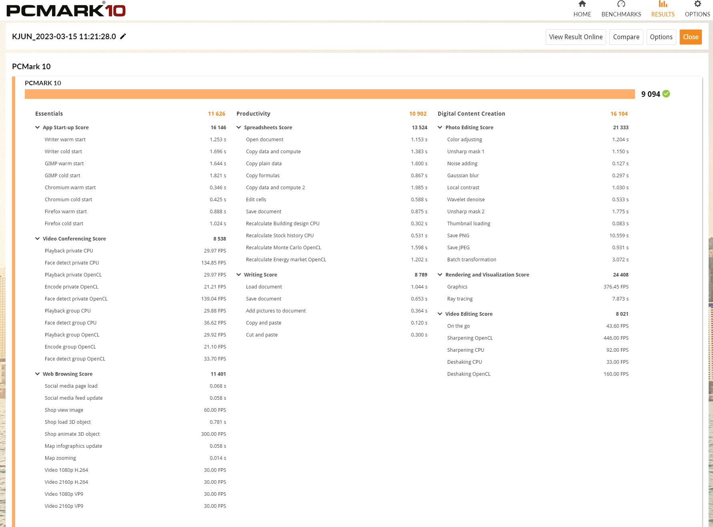Select Cut and paste row

click(x=336, y=335)
